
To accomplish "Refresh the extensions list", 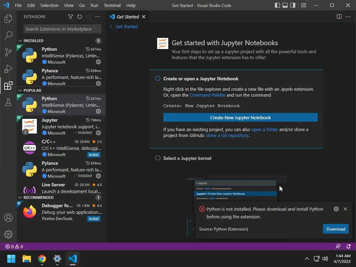I will point(80,17).
